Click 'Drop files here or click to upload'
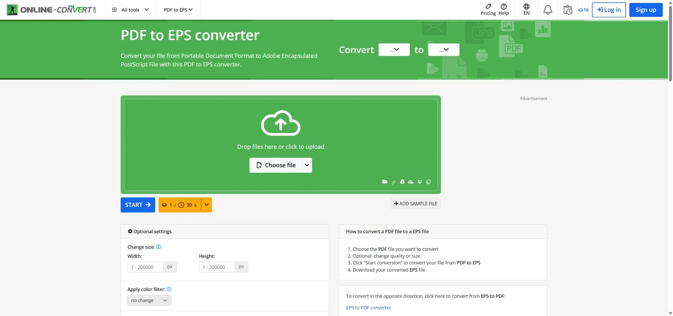 [281, 147]
